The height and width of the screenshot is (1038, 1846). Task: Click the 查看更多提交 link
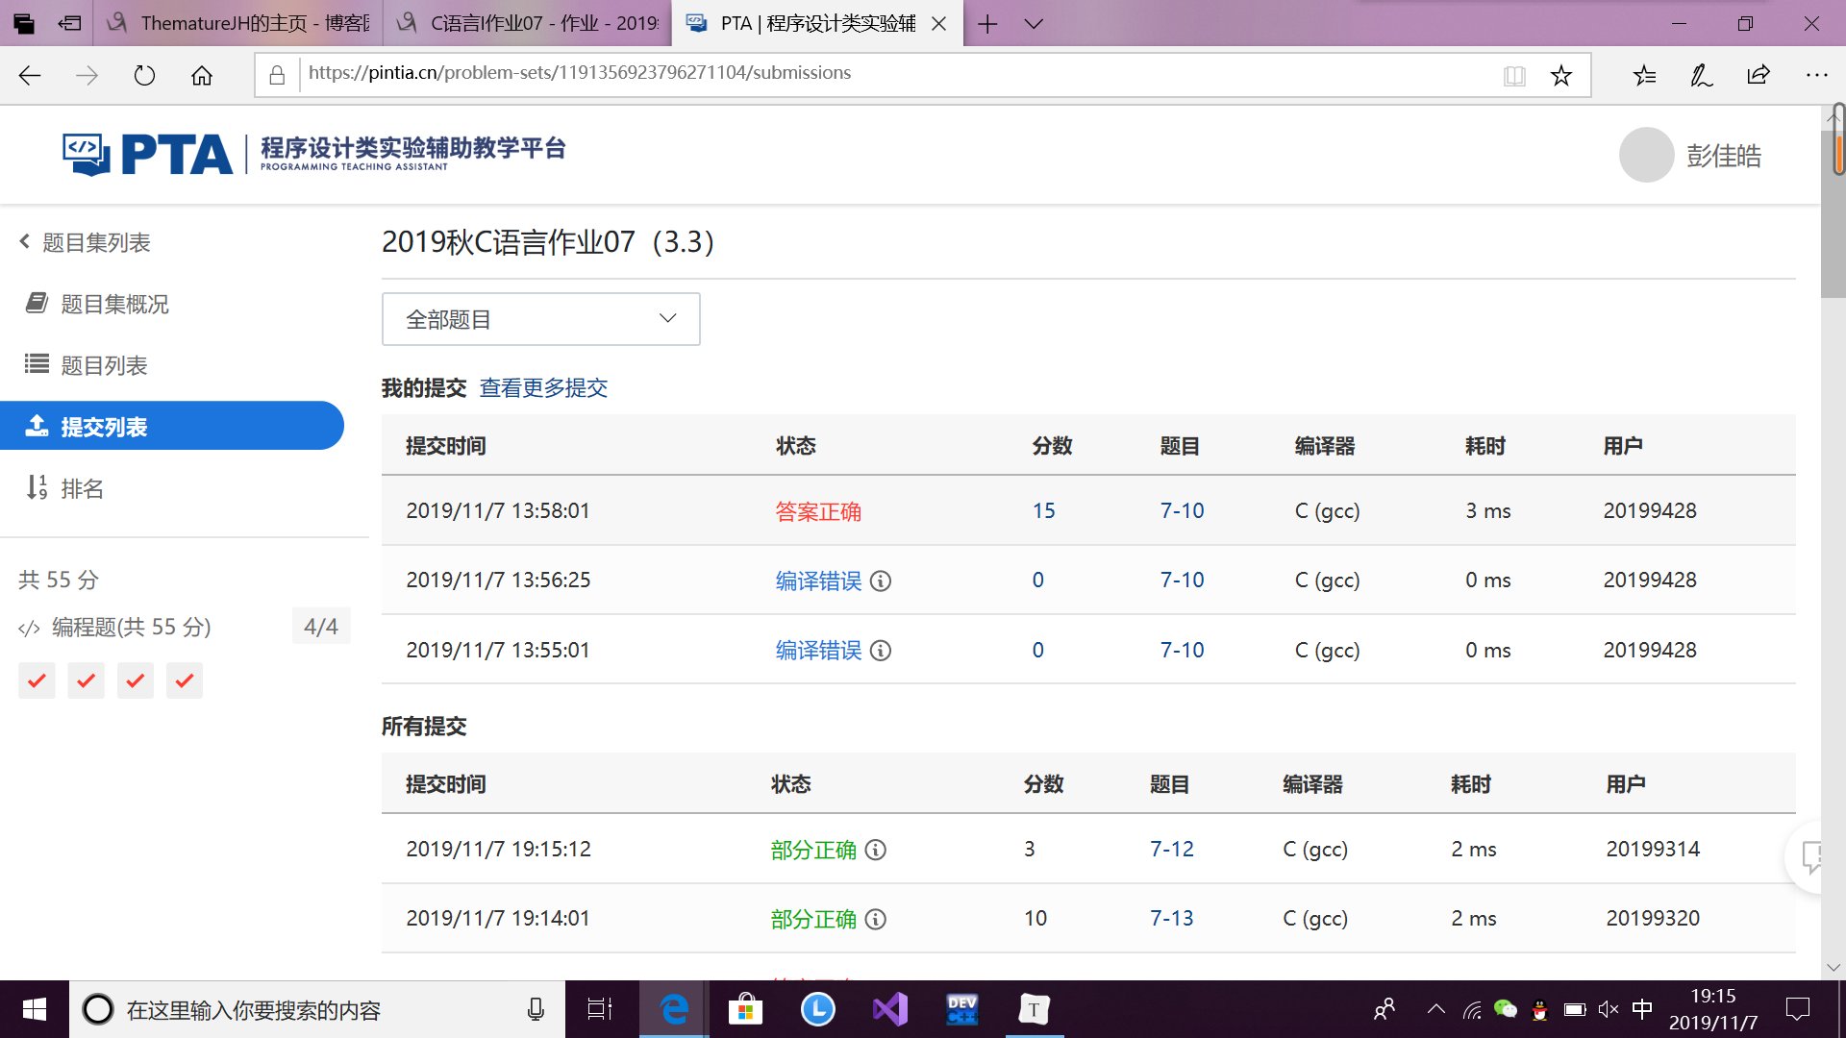(543, 388)
